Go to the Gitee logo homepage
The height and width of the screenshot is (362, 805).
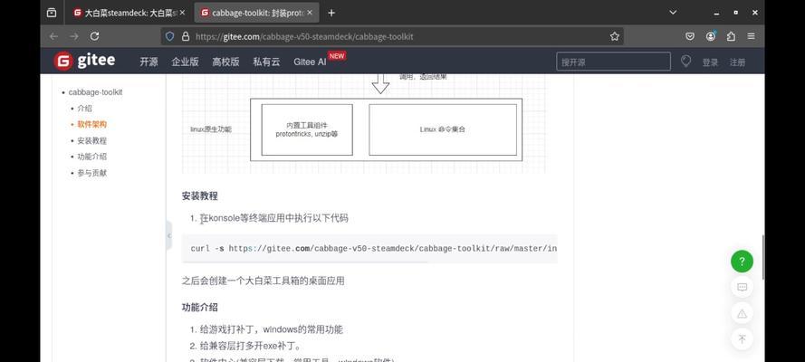coord(85,62)
